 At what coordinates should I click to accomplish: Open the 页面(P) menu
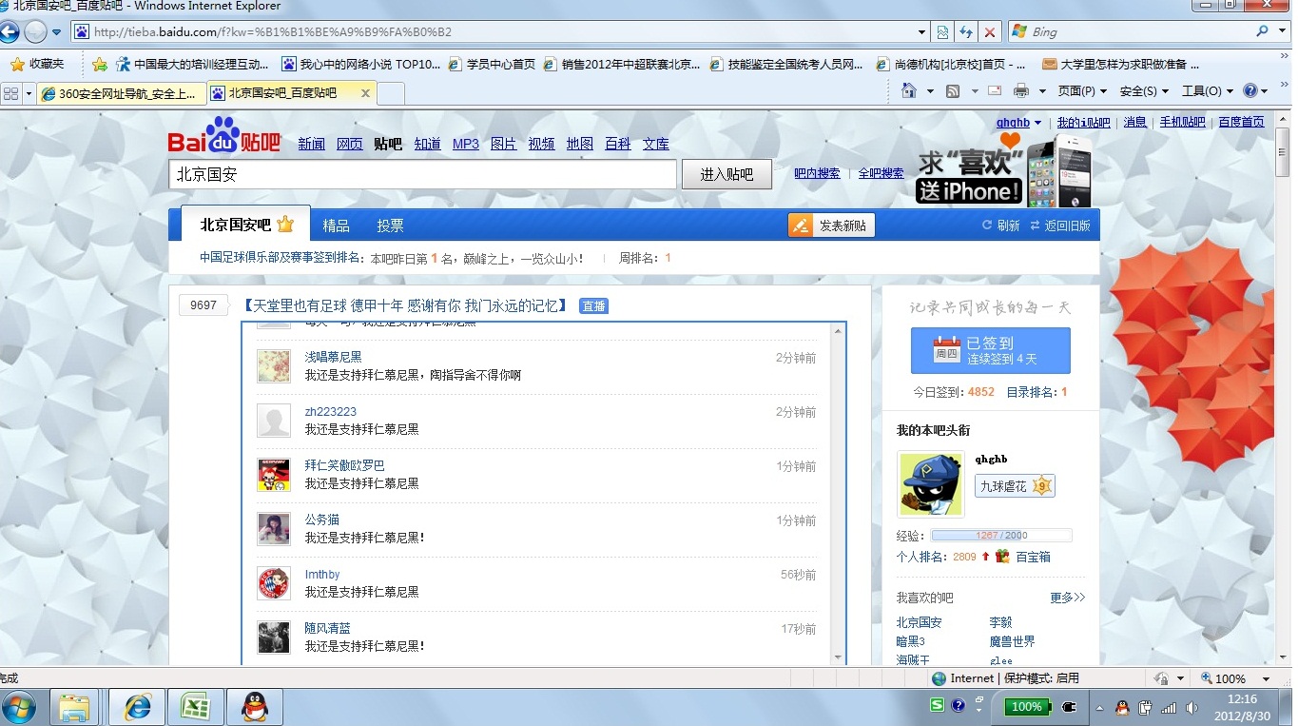1082,91
